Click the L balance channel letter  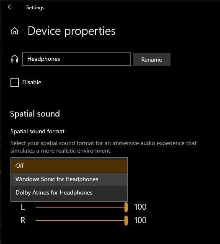(x=23, y=207)
